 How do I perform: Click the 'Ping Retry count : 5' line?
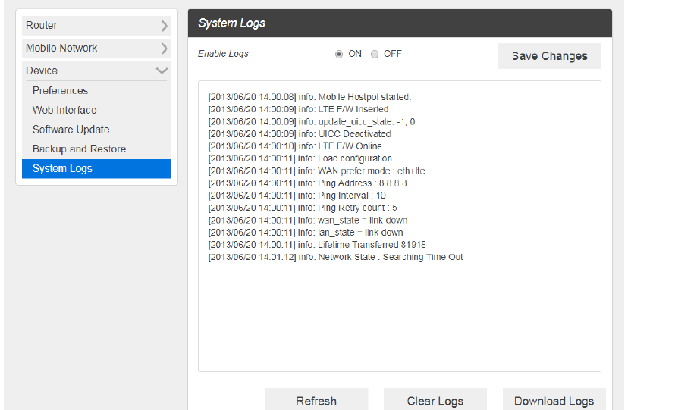(x=303, y=208)
